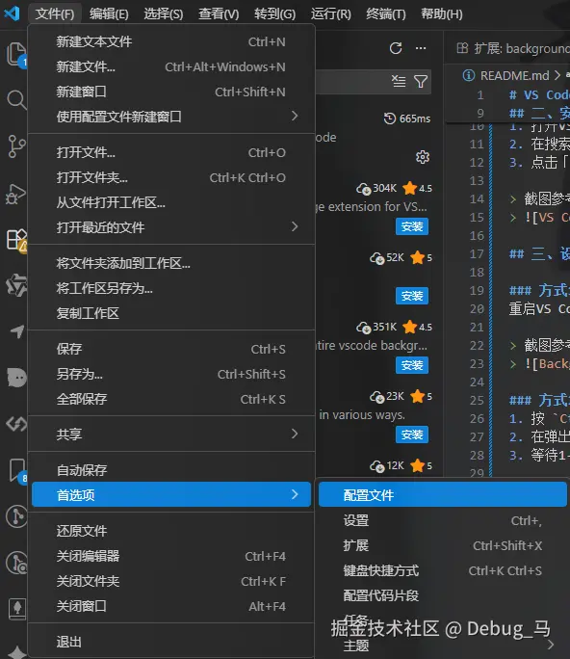Click the 665ms activation time icon
The height and width of the screenshot is (659, 570).
(389, 119)
